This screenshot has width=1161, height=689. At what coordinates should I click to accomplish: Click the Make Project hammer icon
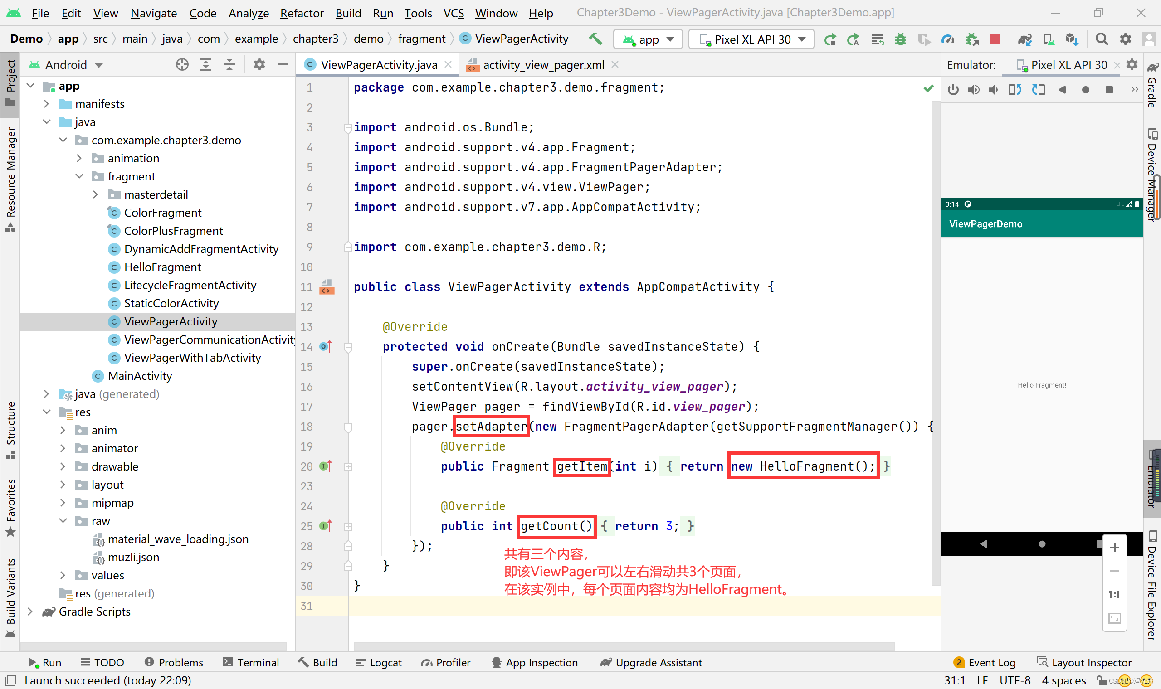(x=595, y=39)
